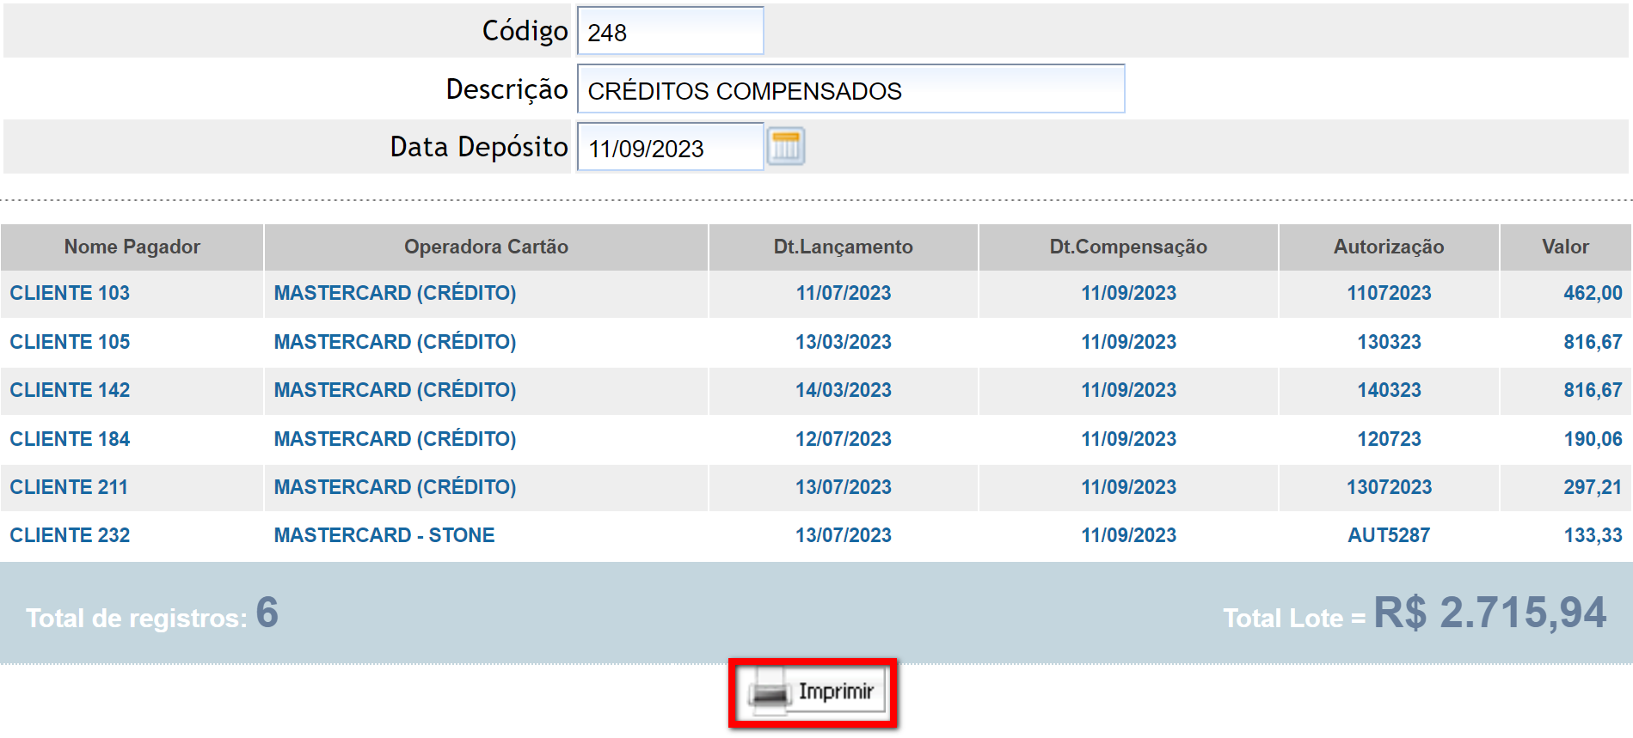Image resolution: width=1633 pixels, height=738 pixels.
Task: Open the CLIENTE 103 payer link
Action: (70, 293)
